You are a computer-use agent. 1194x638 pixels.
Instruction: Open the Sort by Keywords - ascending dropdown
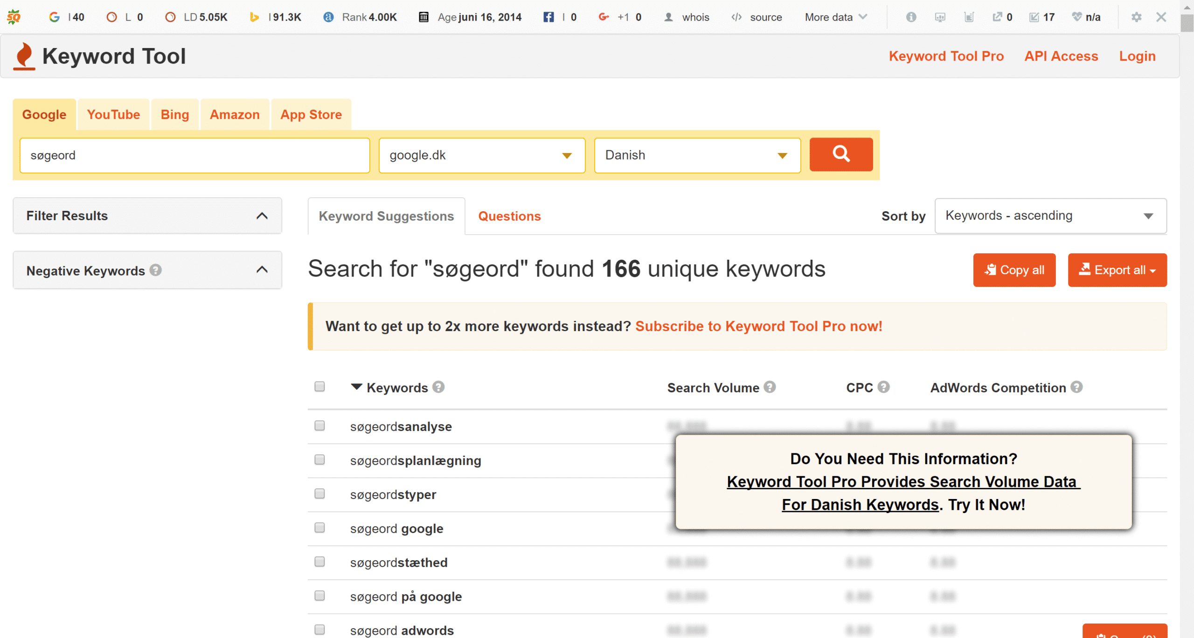[1050, 215]
